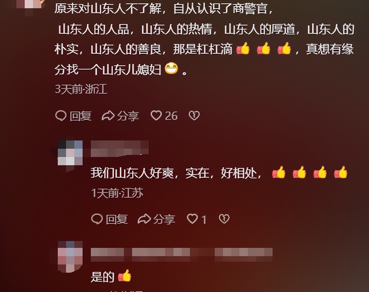Click the reply bubble icon on the Jiangsu comment

[x=97, y=219]
